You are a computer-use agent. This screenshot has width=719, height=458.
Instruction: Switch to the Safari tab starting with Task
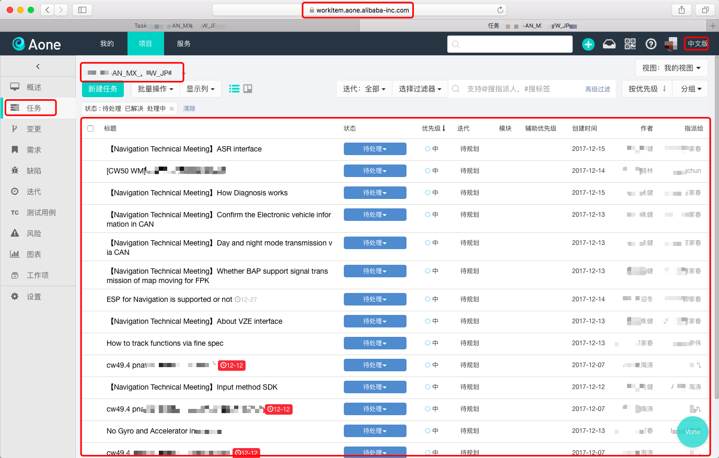click(180, 26)
